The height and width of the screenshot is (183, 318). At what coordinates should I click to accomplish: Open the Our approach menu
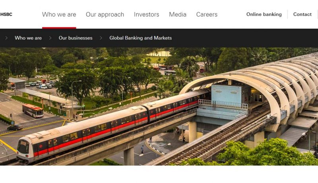105,15
